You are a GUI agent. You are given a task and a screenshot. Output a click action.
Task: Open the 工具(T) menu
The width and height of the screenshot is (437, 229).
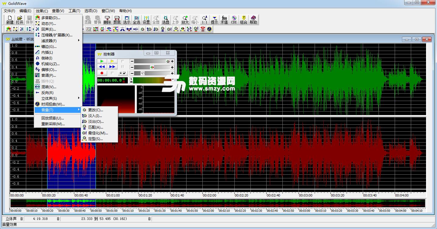pos(74,11)
